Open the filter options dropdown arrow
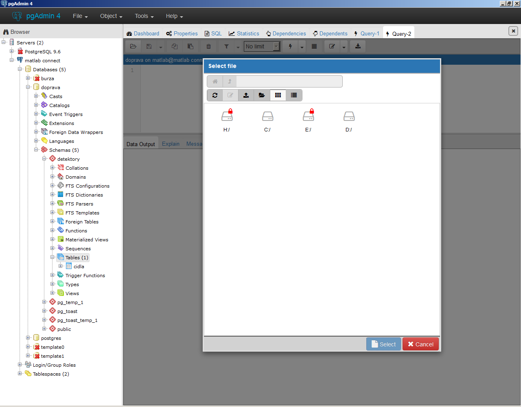Viewport: 521px width, 407px height. (238, 46)
